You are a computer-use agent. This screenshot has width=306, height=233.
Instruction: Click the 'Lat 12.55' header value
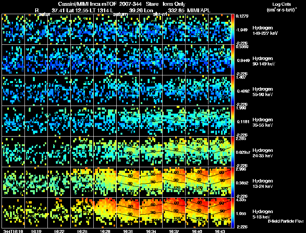click(77, 11)
